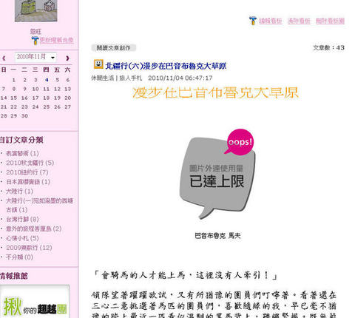Go to previous month in calendar

pyautogui.click(x=4, y=58)
